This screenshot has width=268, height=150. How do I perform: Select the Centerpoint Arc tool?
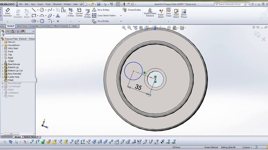(42, 16)
